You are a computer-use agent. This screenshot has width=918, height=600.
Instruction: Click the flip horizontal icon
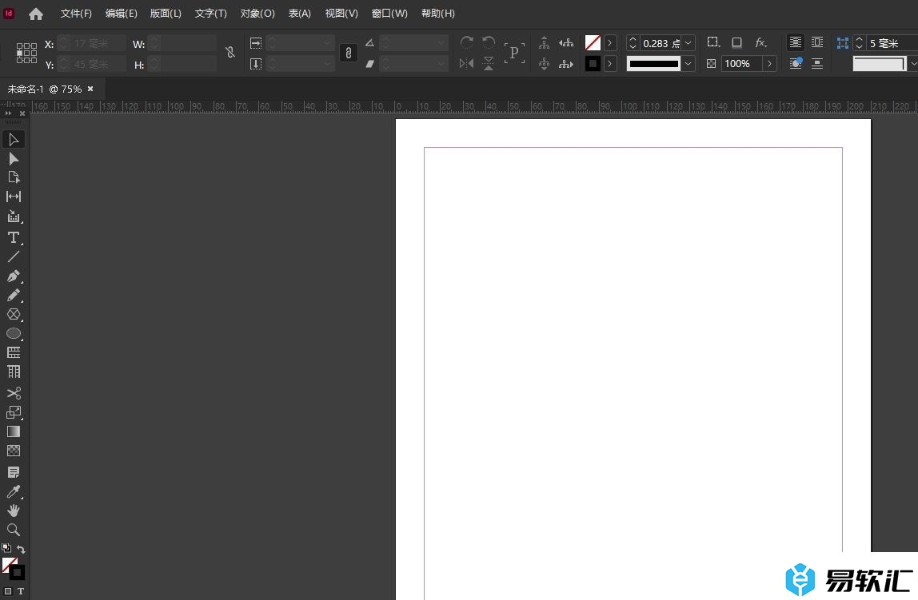click(x=467, y=63)
